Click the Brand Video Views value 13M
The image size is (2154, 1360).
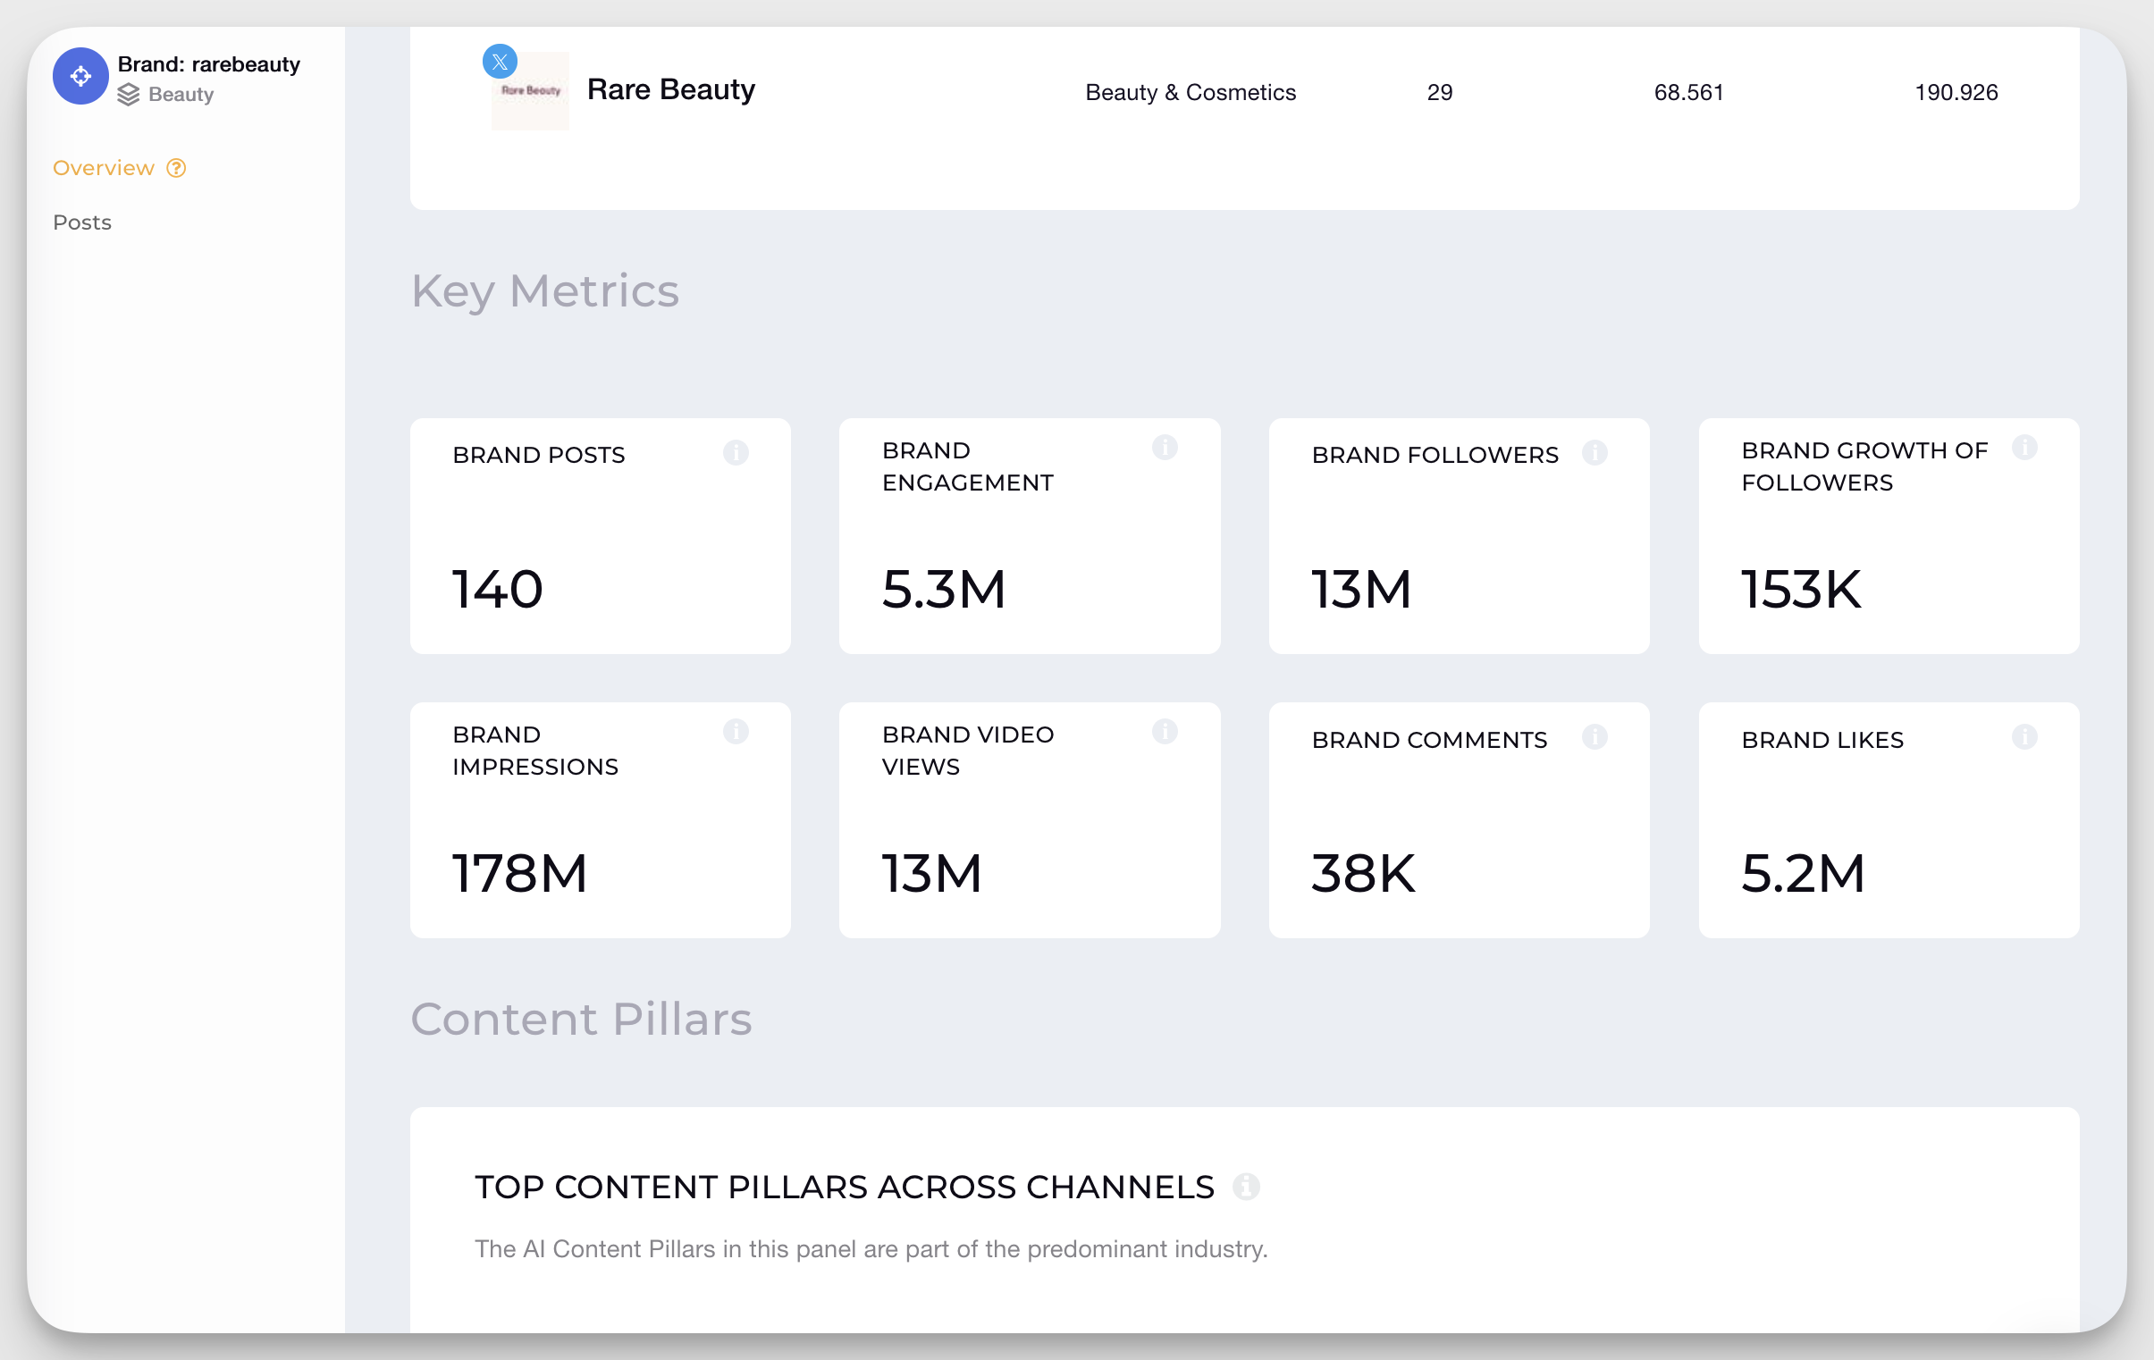pyautogui.click(x=931, y=874)
